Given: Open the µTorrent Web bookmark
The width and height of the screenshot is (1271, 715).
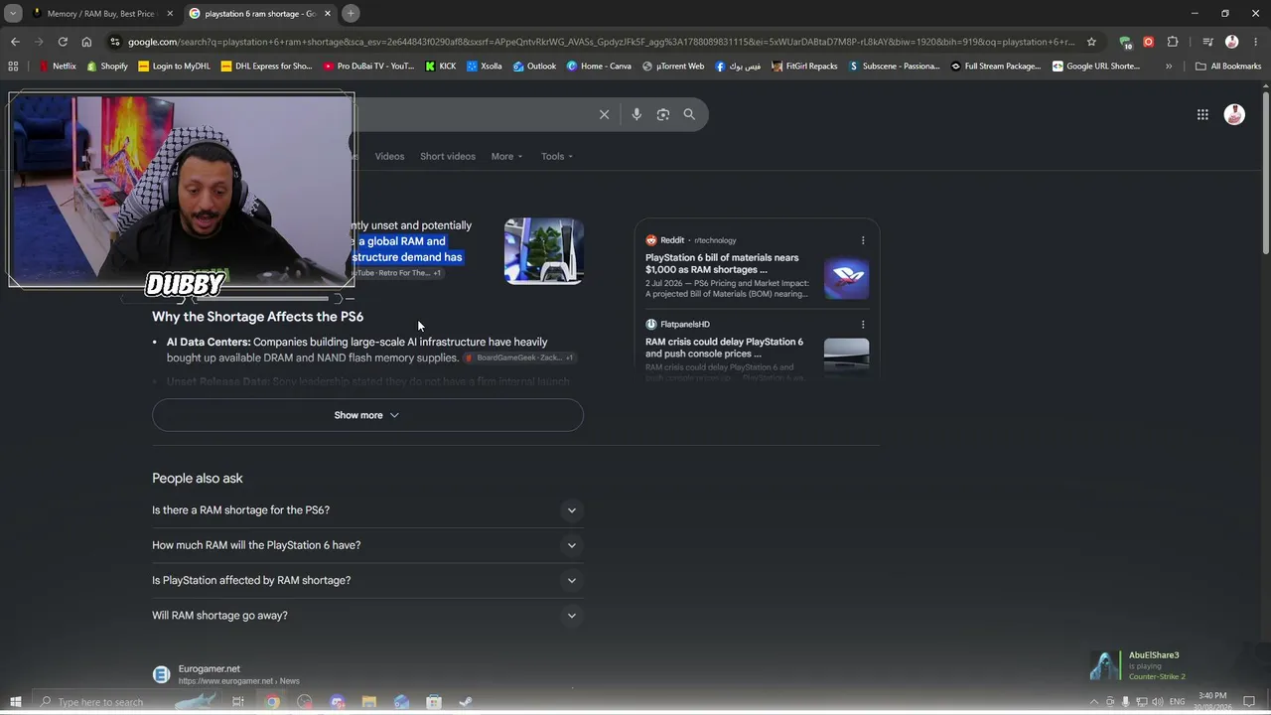Looking at the screenshot, I should pos(673,67).
